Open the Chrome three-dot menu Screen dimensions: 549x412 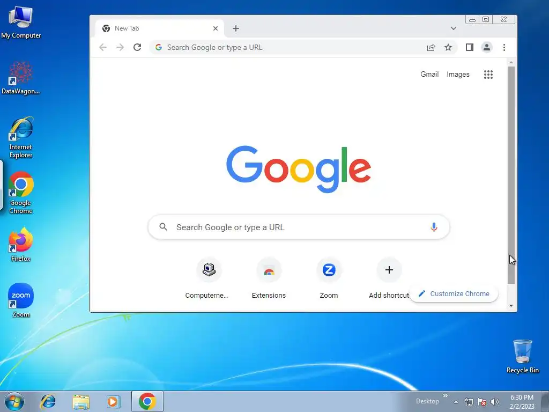[x=504, y=47]
